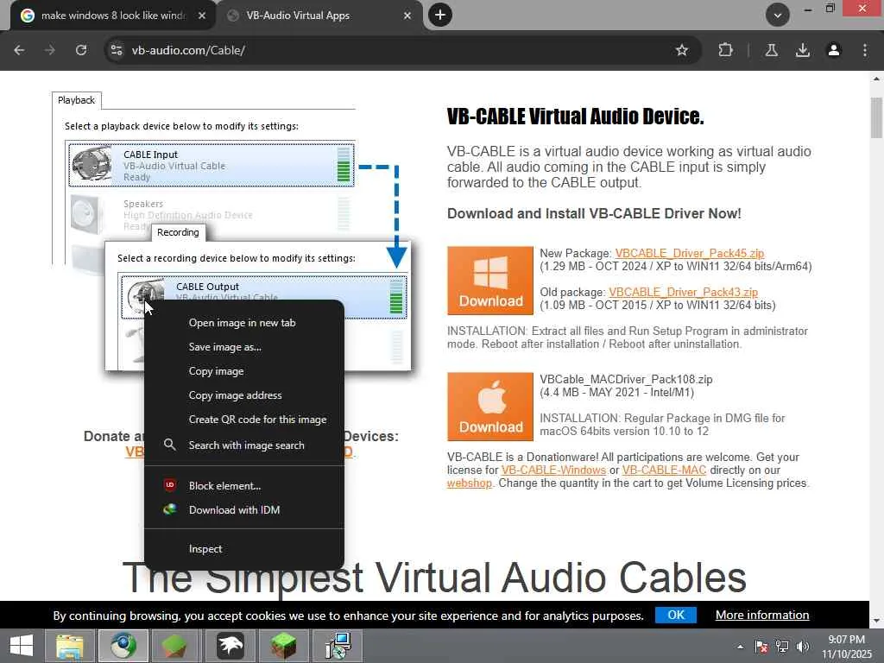Choose 'Inspect' in the context menu
Screen dimensions: 884x663
pos(244,548)
